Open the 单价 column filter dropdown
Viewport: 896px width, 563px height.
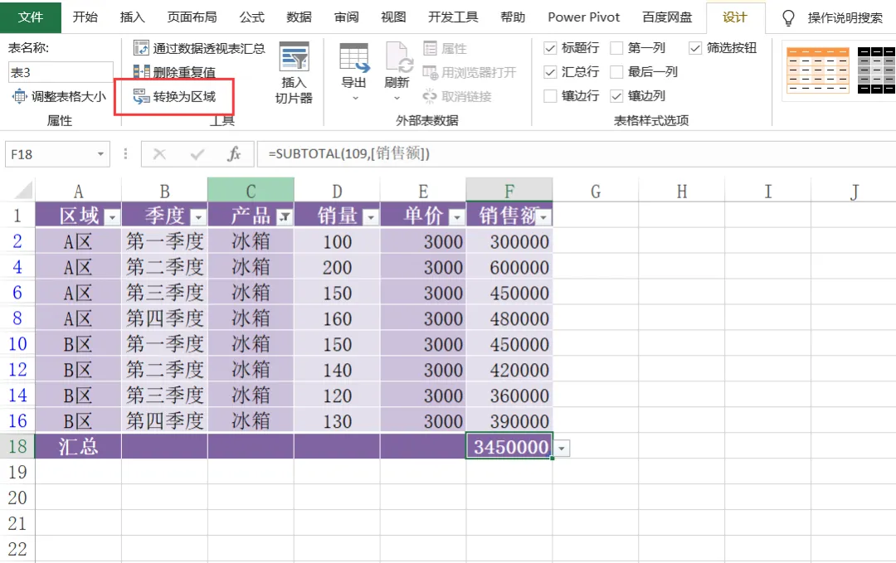coord(456,217)
